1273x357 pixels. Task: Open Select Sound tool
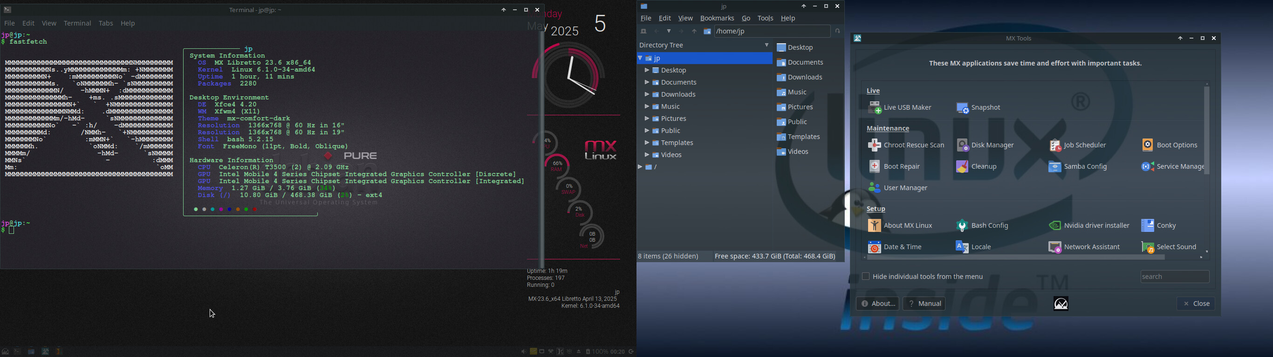pos(1169,246)
